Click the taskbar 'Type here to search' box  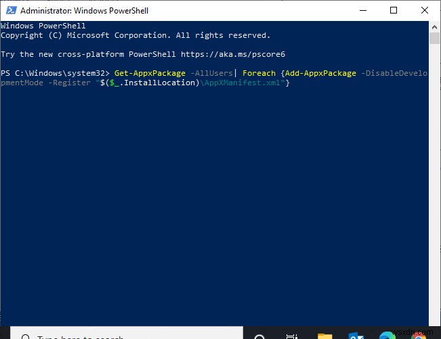(x=127, y=333)
